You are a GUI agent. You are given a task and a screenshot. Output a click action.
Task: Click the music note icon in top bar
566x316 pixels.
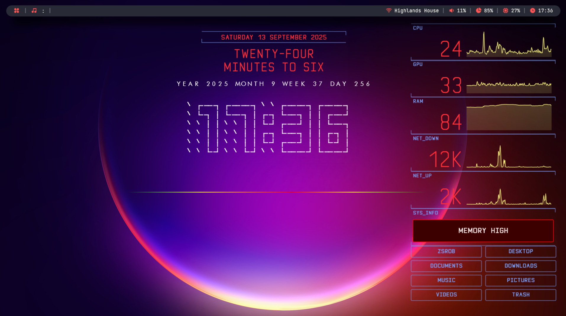pyautogui.click(x=34, y=11)
